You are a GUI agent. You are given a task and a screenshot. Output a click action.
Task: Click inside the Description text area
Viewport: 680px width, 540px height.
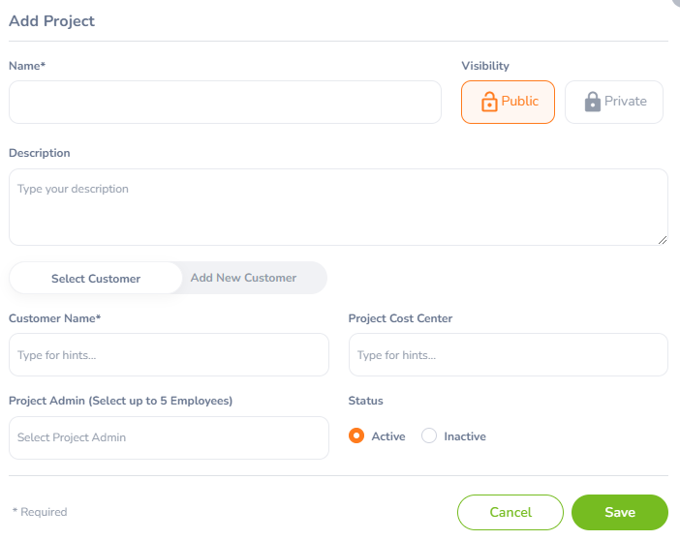click(x=338, y=207)
